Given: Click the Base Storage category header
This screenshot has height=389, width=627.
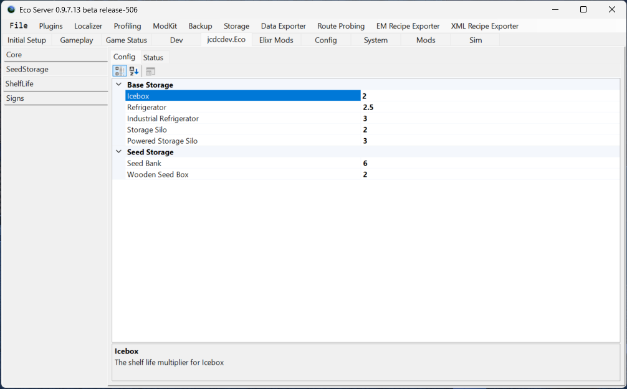Looking at the screenshot, I should (x=150, y=85).
